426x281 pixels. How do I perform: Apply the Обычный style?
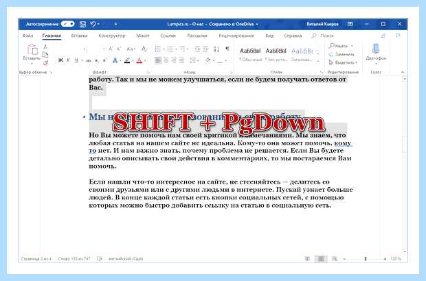click(250, 54)
